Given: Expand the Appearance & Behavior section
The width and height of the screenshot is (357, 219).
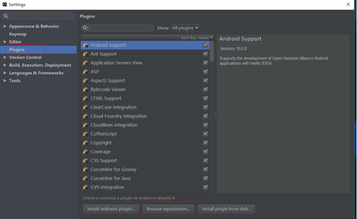Looking at the screenshot, I should coord(5,26).
